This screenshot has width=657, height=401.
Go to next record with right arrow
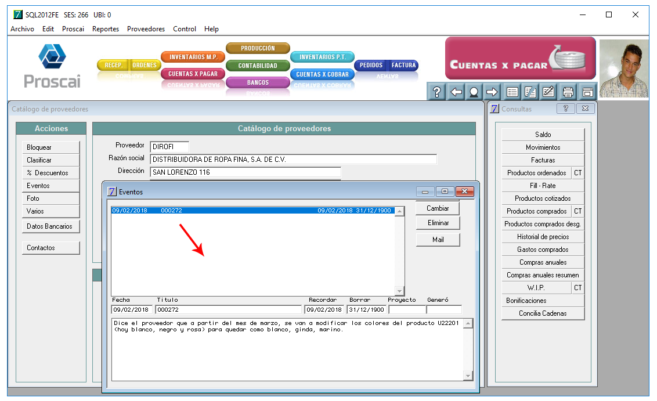[x=492, y=92]
